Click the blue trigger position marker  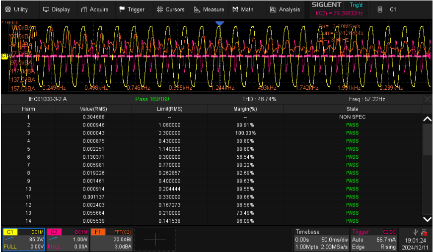coord(219,24)
